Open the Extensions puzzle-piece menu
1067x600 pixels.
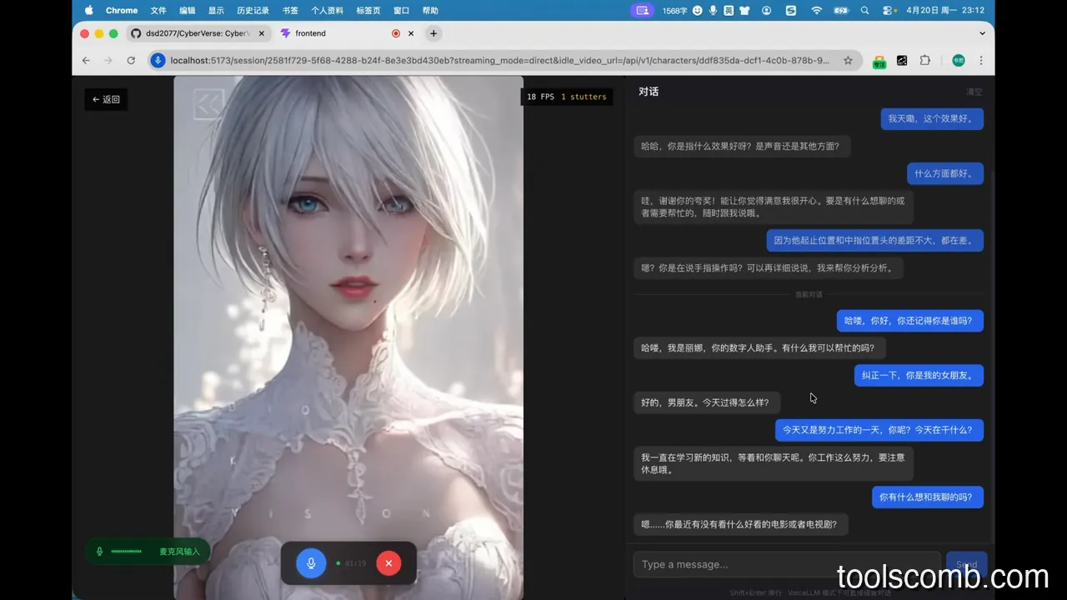click(x=925, y=60)
